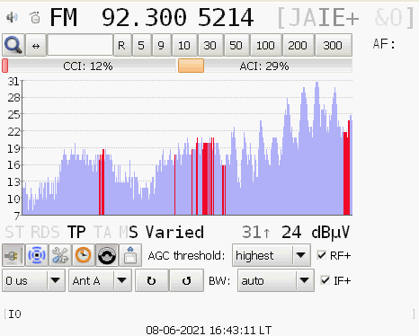Screen dimensions: 419x336
Task: Click the date and time status text
Action: (x=209, y=331)
